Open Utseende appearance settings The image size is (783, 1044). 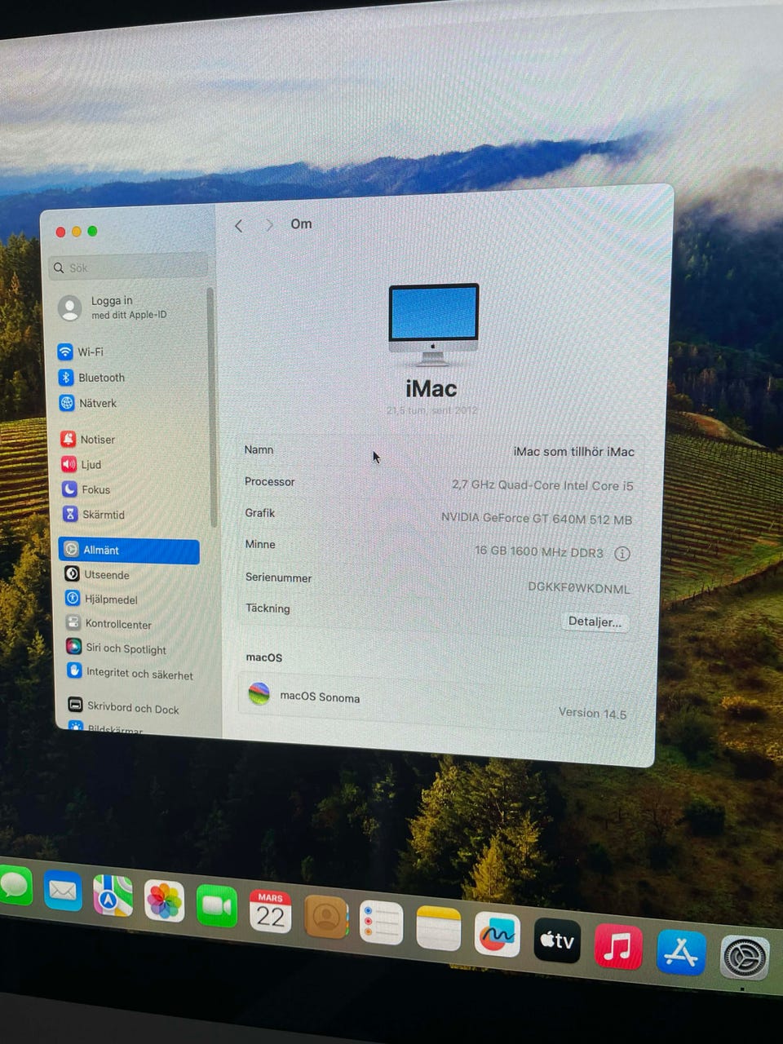(x=97, y=574)
